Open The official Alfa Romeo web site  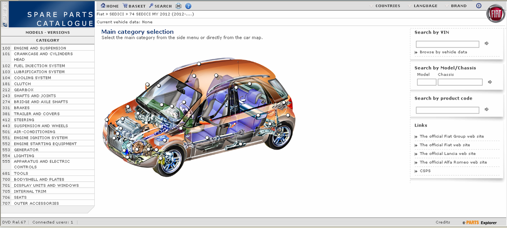click(454, 162)
